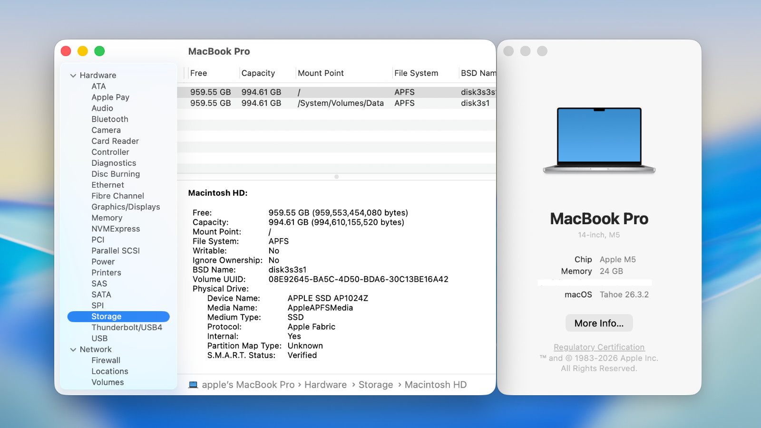
Task: Collapse the Hardware section chevron
Action: (73, 76)
